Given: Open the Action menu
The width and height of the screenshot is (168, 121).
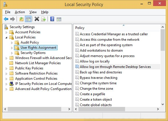Looking at the screenshot, I should click(x=20, y=12).
